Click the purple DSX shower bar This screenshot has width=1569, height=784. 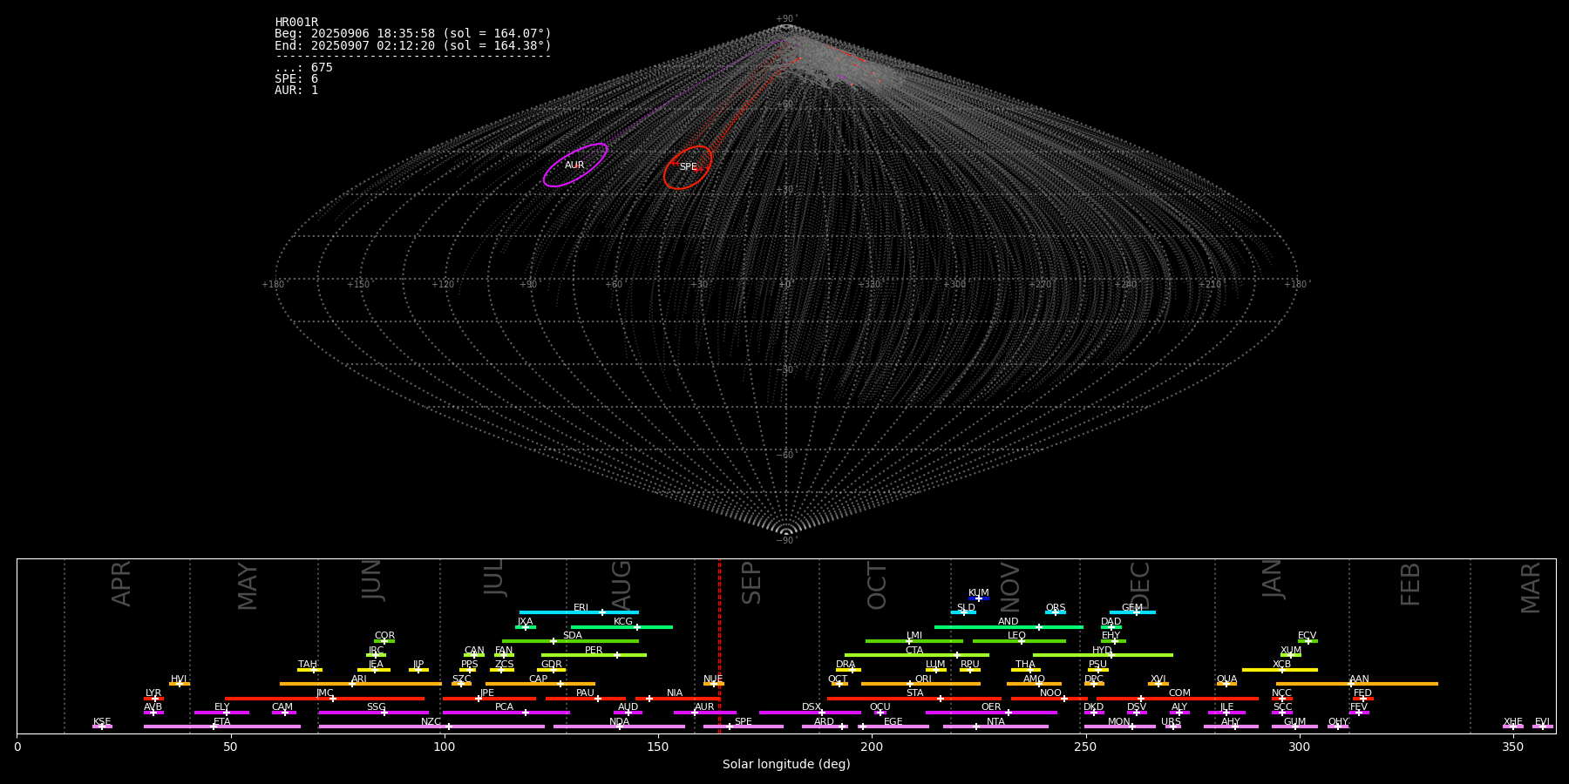(810, 713)
